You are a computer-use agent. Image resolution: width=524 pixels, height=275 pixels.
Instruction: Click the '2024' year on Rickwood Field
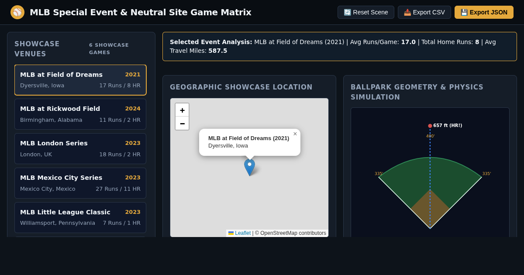(x=133, y=109)
